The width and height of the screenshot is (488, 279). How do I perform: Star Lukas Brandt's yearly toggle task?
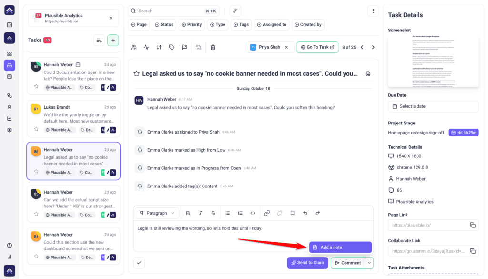coord(36,129)
